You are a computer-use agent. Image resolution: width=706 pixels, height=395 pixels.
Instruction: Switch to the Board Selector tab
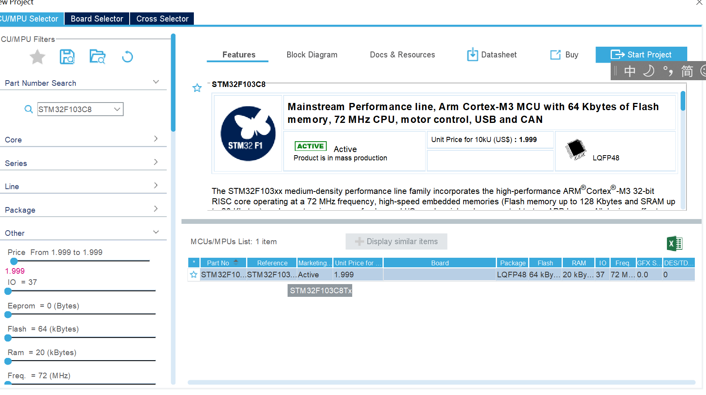(97, 19)
